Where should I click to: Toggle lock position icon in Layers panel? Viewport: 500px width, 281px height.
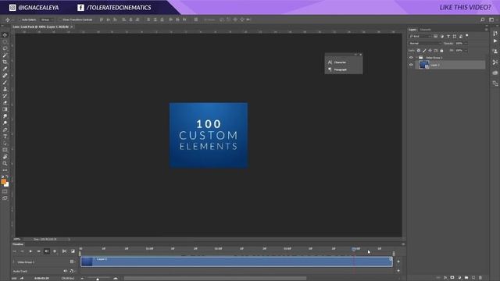tap(430, 51)
